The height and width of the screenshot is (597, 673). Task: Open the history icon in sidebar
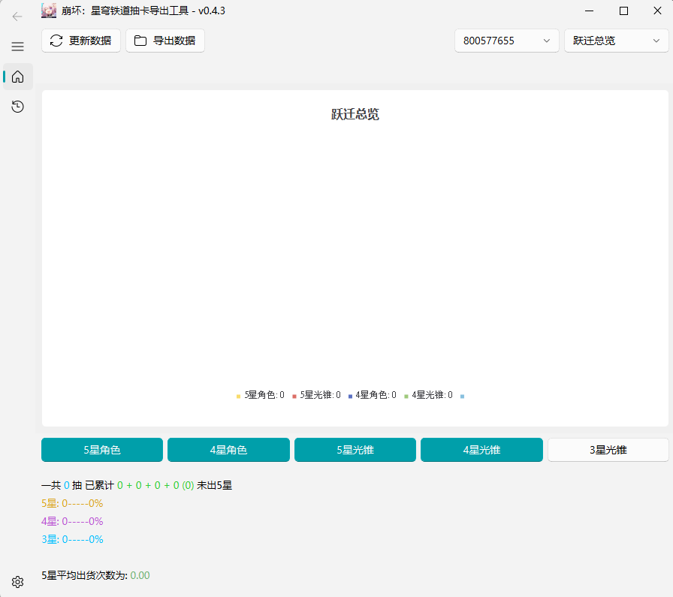(x=17, y=107)
